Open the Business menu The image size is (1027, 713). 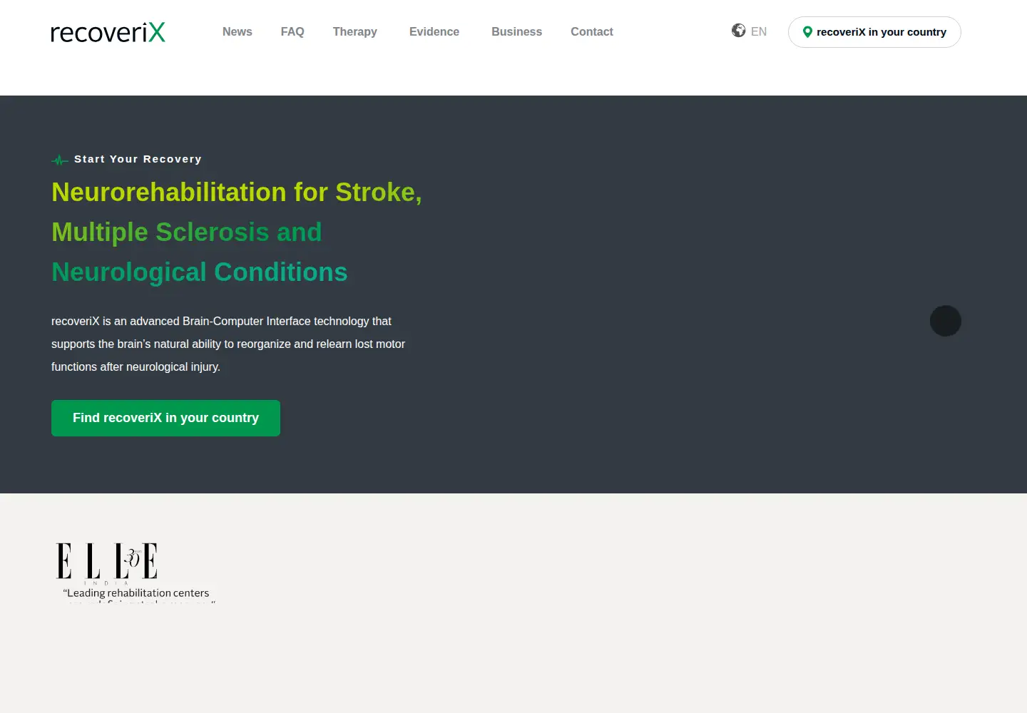coord(516,32)
